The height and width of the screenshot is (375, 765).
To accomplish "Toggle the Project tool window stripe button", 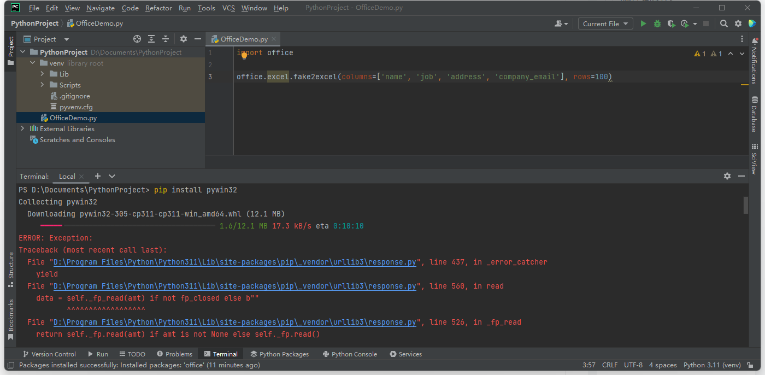I will (10, 51).
